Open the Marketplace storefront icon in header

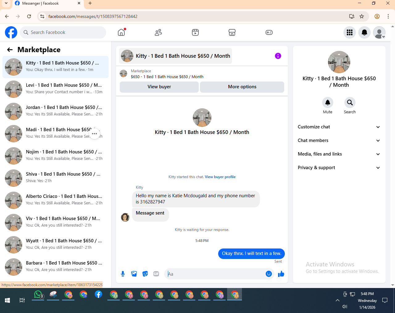coord(232,32)
